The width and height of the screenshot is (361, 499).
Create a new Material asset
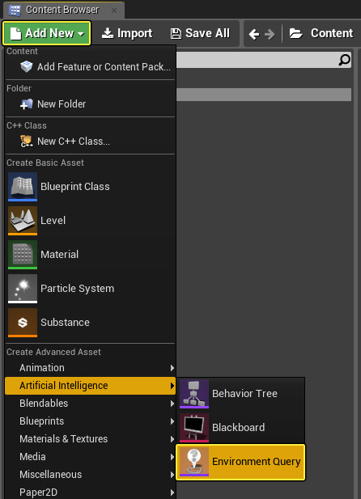tap(90, 255)
